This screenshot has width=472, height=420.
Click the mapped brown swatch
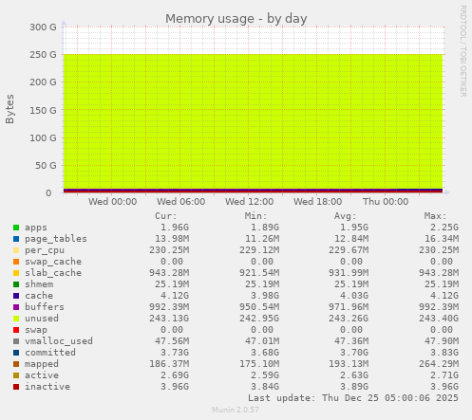pyautogui.click(x=16, y=364)
